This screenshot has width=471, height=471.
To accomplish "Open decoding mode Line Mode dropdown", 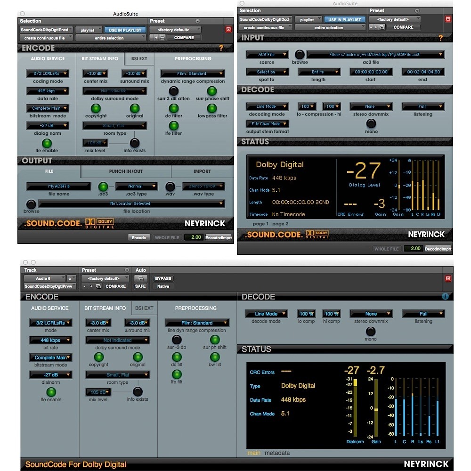I will [268, 106].
